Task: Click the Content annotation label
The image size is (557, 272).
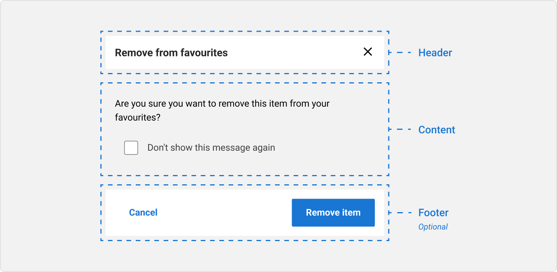Action: click(x=437, y=130)
